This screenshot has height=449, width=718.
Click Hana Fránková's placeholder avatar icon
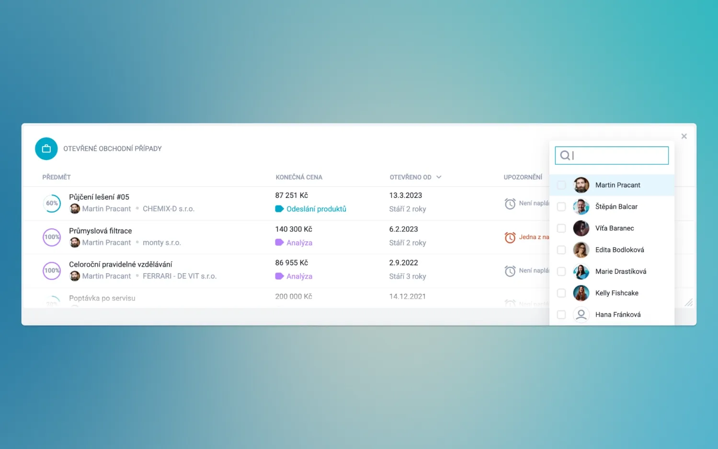pos(581,314)
